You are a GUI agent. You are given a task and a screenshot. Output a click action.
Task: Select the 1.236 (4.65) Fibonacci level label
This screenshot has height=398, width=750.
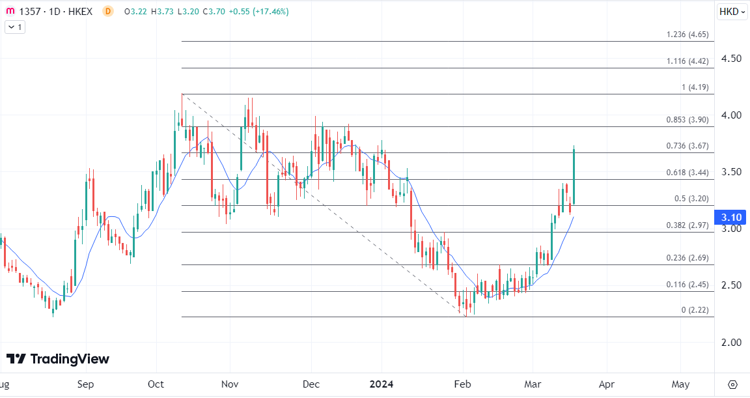(x=687, y=35)
